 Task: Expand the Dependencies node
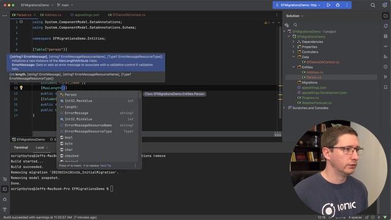coord(293,42)
